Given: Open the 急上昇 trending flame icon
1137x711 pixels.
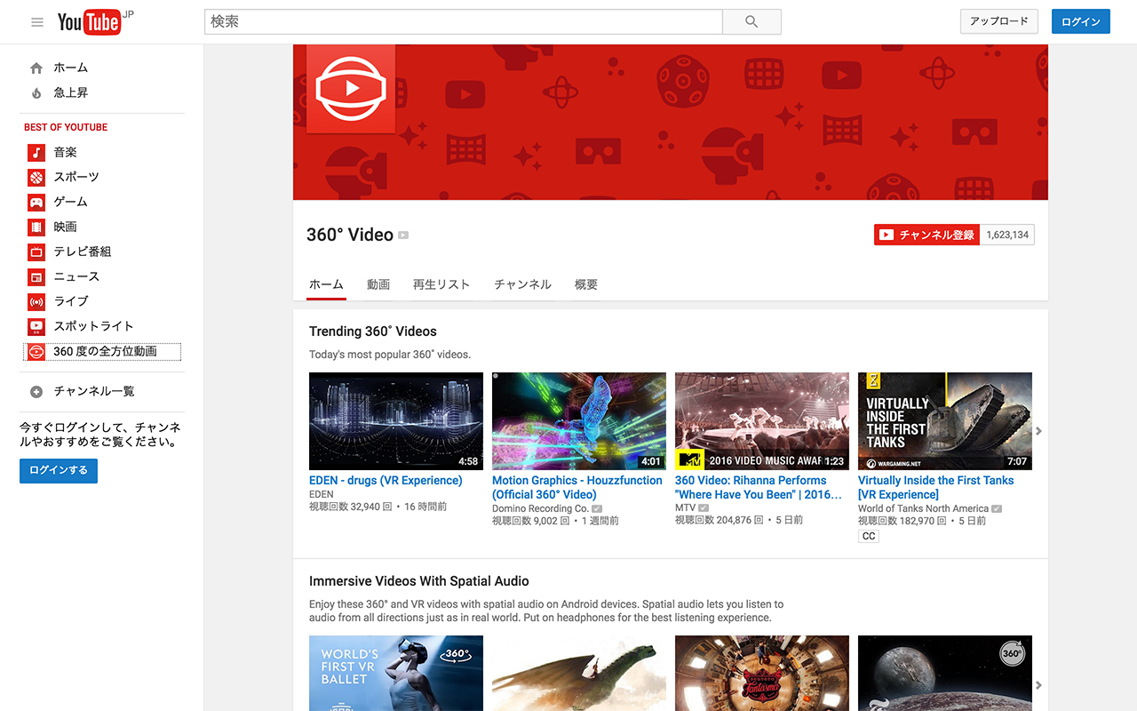Looking at the screenshot, I should pyautogui.click(x=36, y=92).
